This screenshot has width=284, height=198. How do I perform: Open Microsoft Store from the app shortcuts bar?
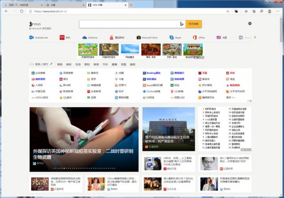pos(147,37)
